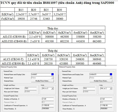Click the blue display color swatch for cotdocCII
The width and height of the screenshot is (118, 112).
point(111,74)
